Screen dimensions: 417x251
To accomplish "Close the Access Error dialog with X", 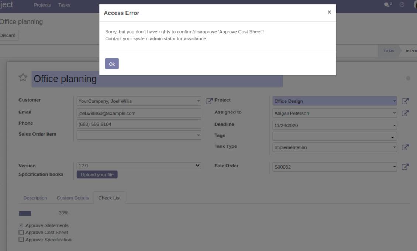I will point(329,12).
